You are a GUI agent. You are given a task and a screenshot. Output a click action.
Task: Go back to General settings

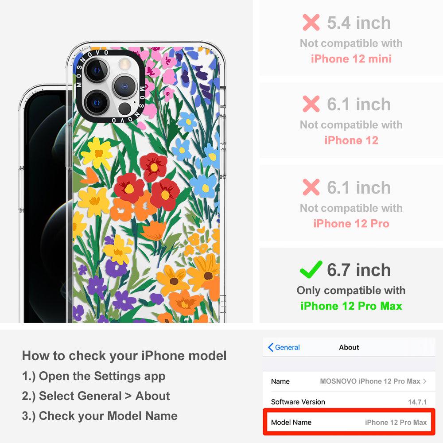[284, 347]
